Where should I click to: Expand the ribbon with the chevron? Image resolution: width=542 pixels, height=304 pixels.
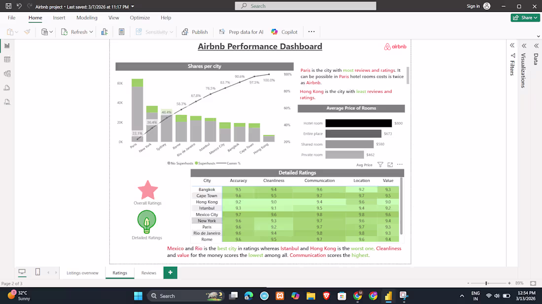(538, 36)
